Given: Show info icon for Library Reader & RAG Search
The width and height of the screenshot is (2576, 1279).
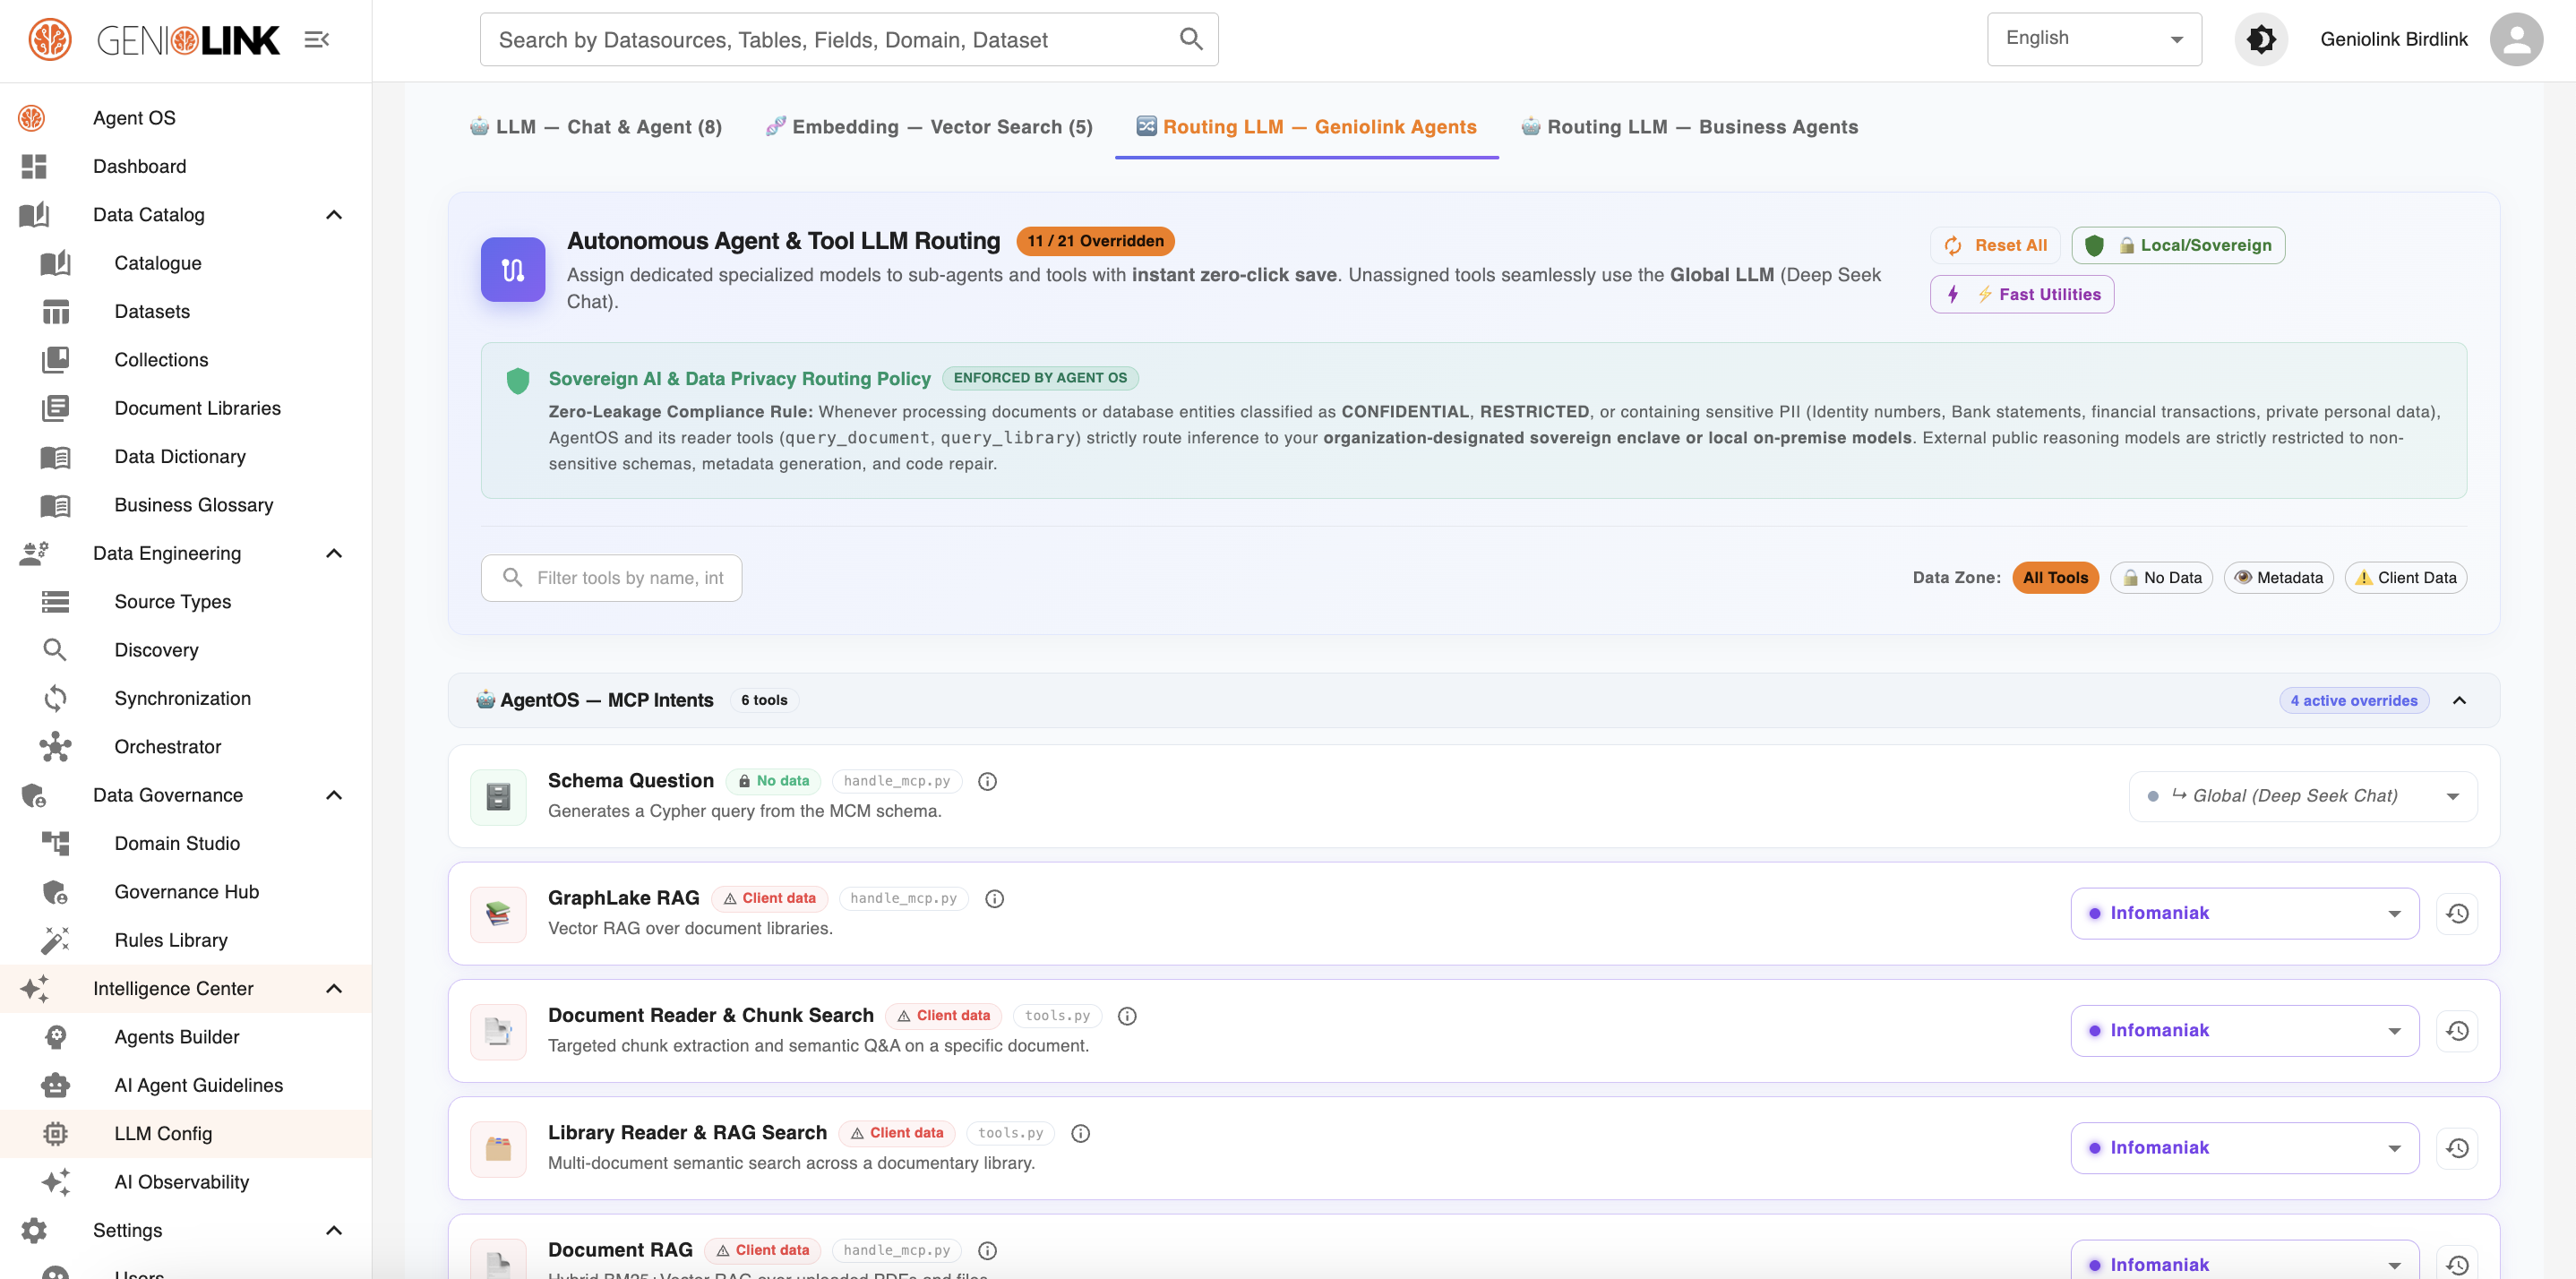Looking at the screenshot, I should click(x=1080, y=1133).
